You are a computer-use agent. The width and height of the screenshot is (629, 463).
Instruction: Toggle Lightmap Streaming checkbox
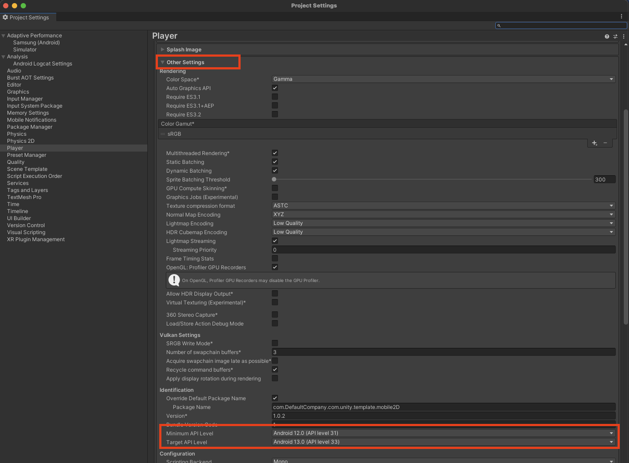[275, 241]
